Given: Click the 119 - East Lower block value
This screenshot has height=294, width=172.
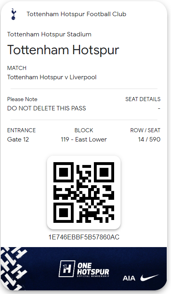Looking at the screenshot, I should pyautogui.click(x=84, y=140).
